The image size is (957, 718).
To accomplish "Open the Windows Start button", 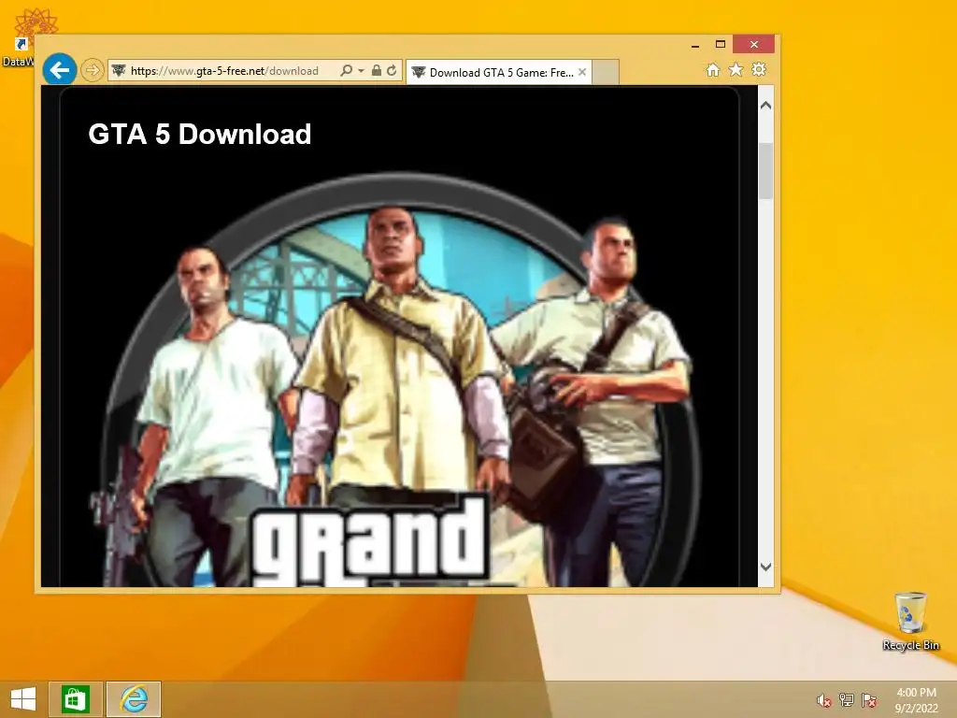I will click(23, 699).
